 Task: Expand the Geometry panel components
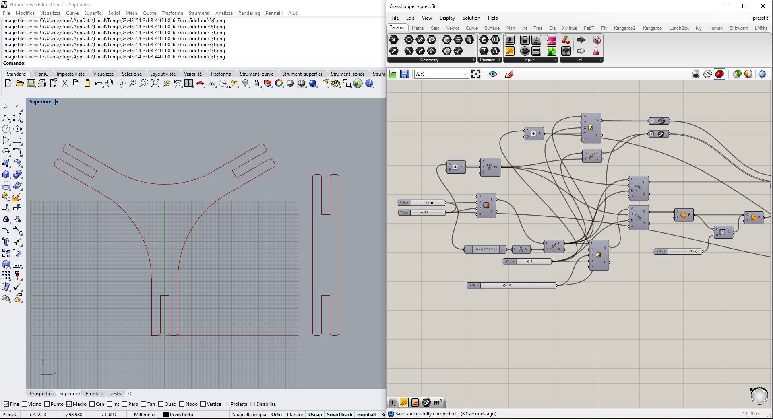(x=473, y=60)
